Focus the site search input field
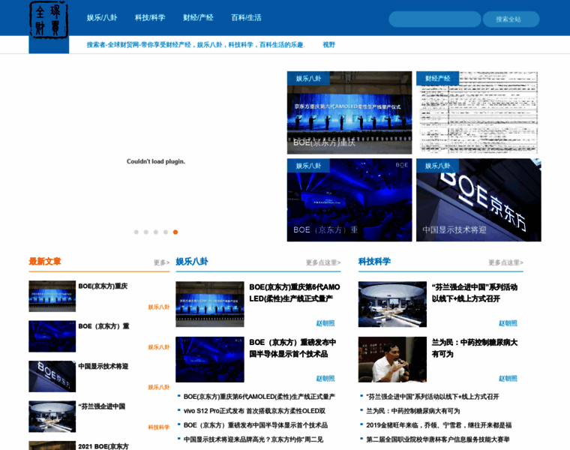This screenshot has height=450, width=570. 435,19
